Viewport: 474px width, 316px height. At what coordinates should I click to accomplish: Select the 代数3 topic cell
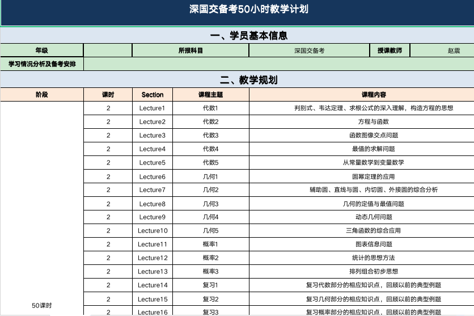click(211, 135)
